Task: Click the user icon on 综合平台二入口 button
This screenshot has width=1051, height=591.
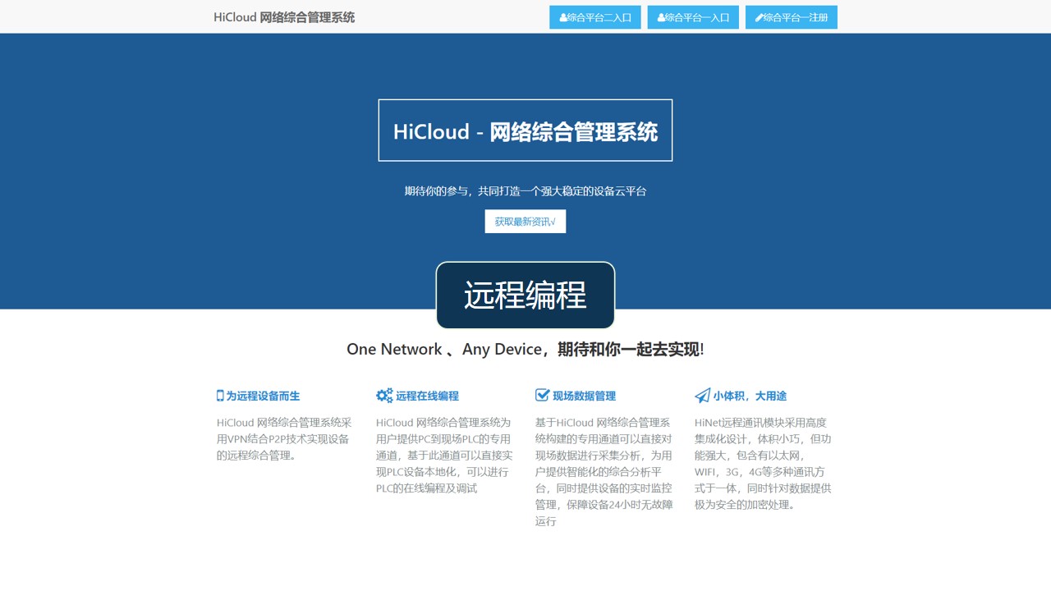Action: pos(563,17)
